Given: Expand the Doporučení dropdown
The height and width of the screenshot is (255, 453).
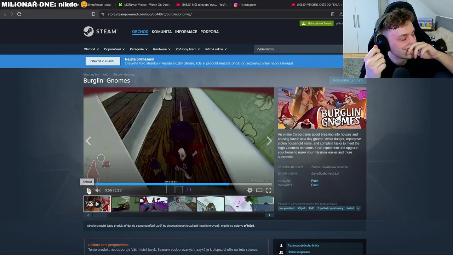Looking at the screenshot, I should (114, 49).
